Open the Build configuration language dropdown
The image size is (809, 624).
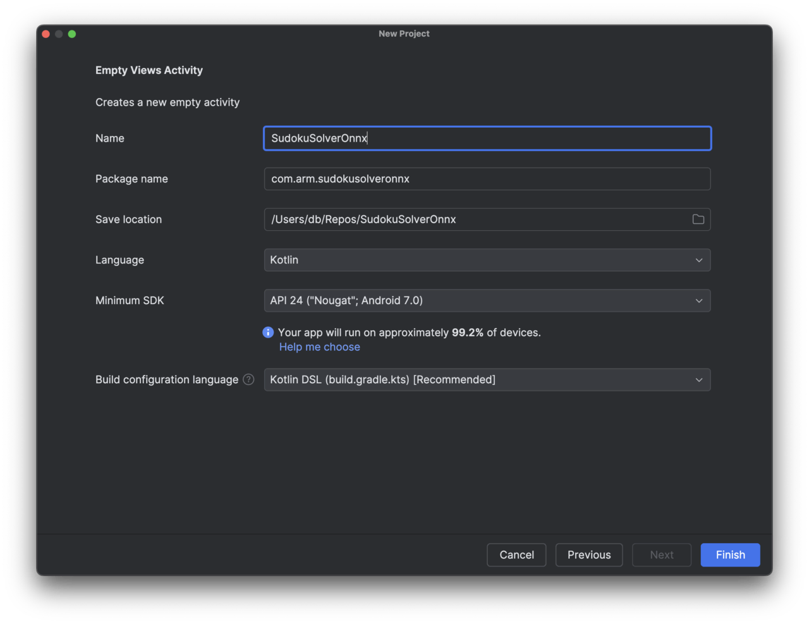487,380
